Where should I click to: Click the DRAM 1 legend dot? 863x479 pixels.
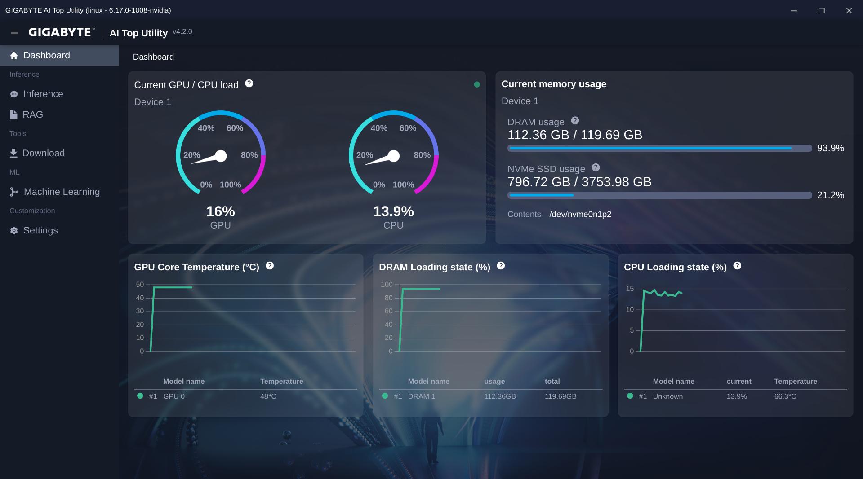click(385, 396)
